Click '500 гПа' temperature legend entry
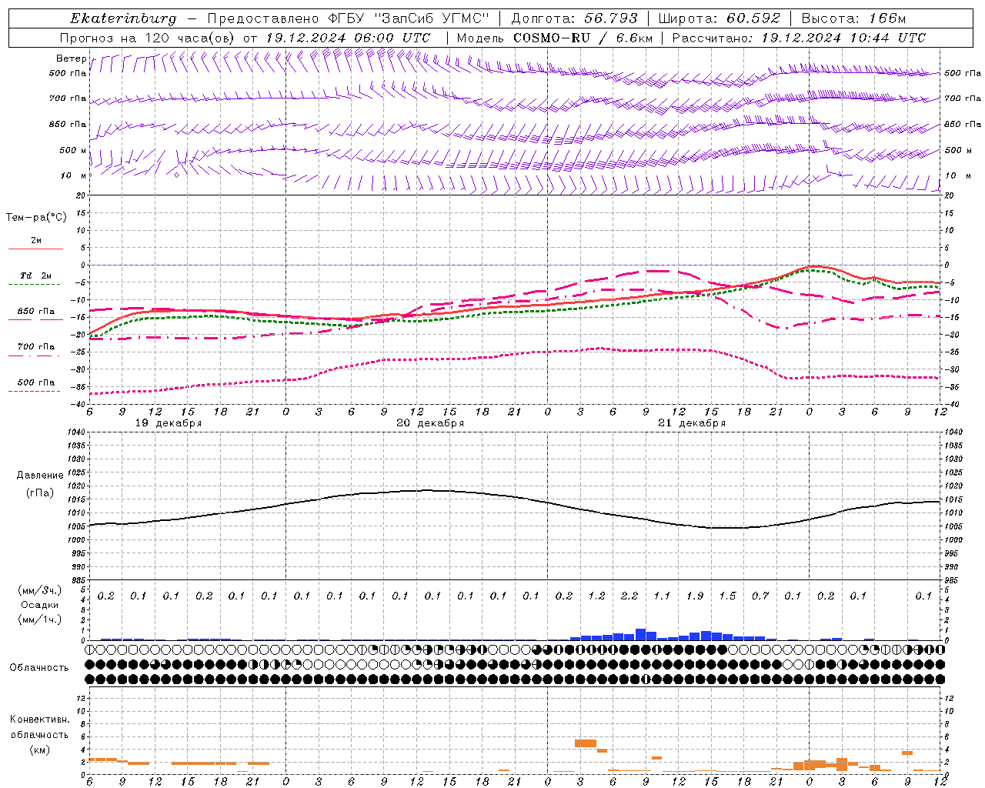 point(35,382)
